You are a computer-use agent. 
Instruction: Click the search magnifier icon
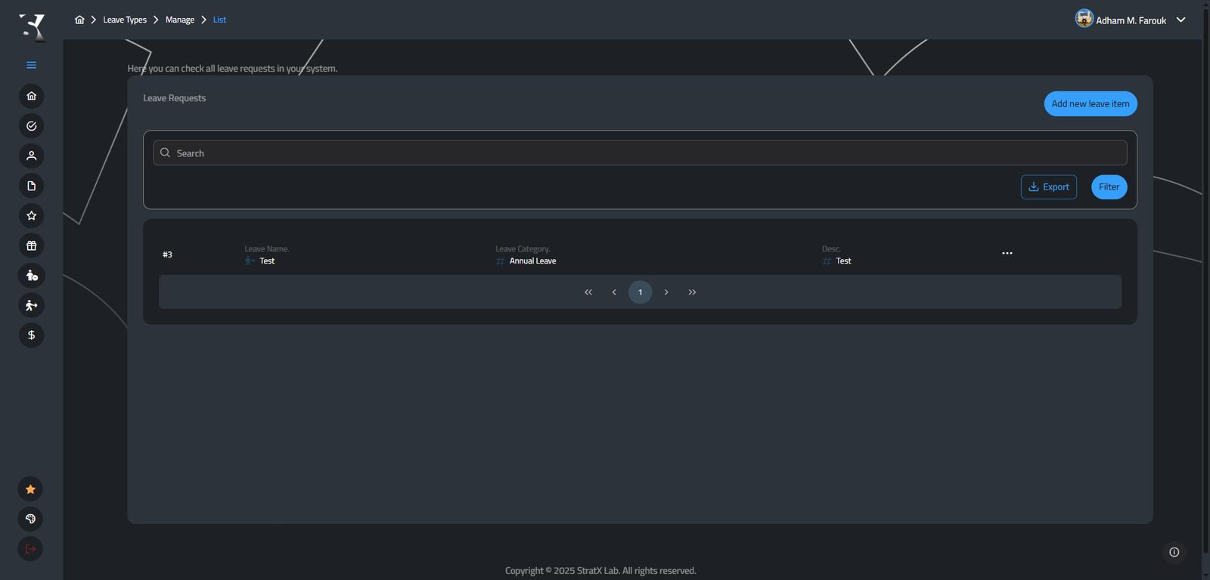point(166,153)
